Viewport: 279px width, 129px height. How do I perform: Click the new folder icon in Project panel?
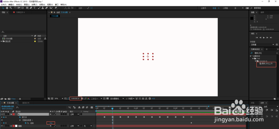point(5,99)
